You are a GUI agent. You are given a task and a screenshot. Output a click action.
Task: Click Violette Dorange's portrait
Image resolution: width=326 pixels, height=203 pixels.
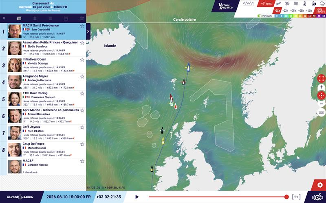tap(15, 65)
